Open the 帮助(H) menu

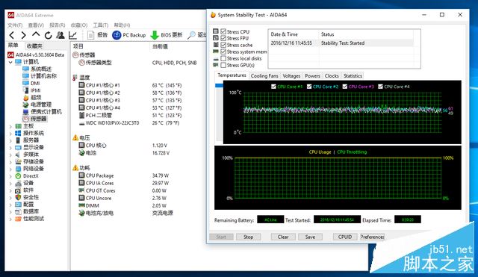pyautogui.click(x=122, y=25)
